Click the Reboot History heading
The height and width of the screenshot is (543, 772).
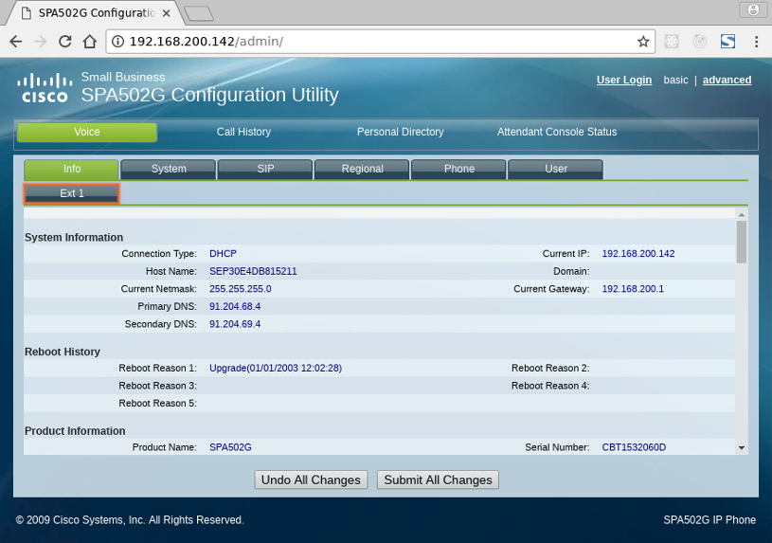coord(63,352)
